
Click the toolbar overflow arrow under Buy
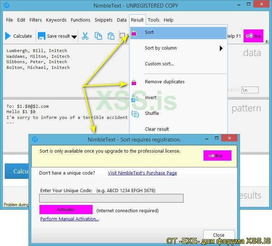(x=267, y=41)
